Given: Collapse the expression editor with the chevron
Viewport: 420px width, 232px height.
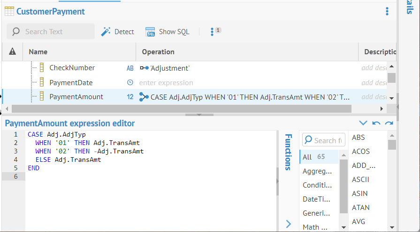Looking at the screenshot, I should [x=363, y=123].
